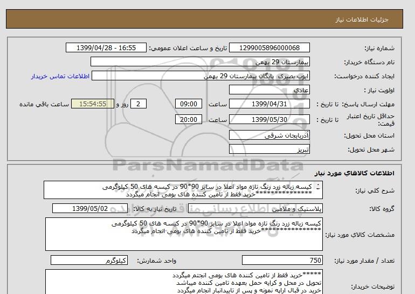Click section heading اطلاعات کالاهای مورد نیاز

click(x=355, y=173)
